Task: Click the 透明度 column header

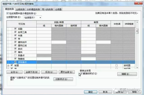Action: coord(74,25)
